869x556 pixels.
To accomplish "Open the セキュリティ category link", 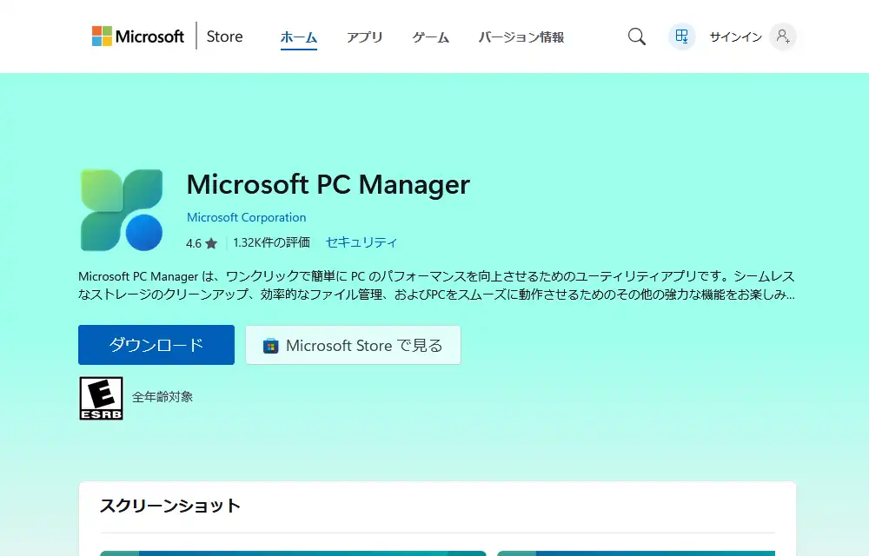I will (x=362, y=243).
